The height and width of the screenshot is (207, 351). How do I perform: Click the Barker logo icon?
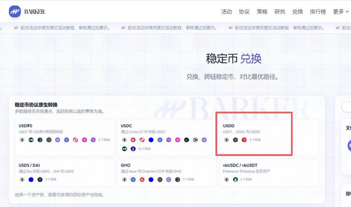(x=15, y=11)
